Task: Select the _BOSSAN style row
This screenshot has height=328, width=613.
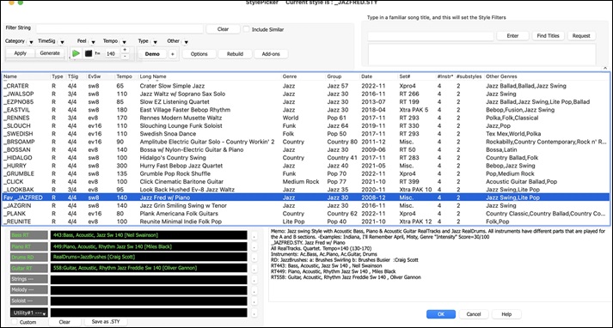Action: (x=306, y=149)
